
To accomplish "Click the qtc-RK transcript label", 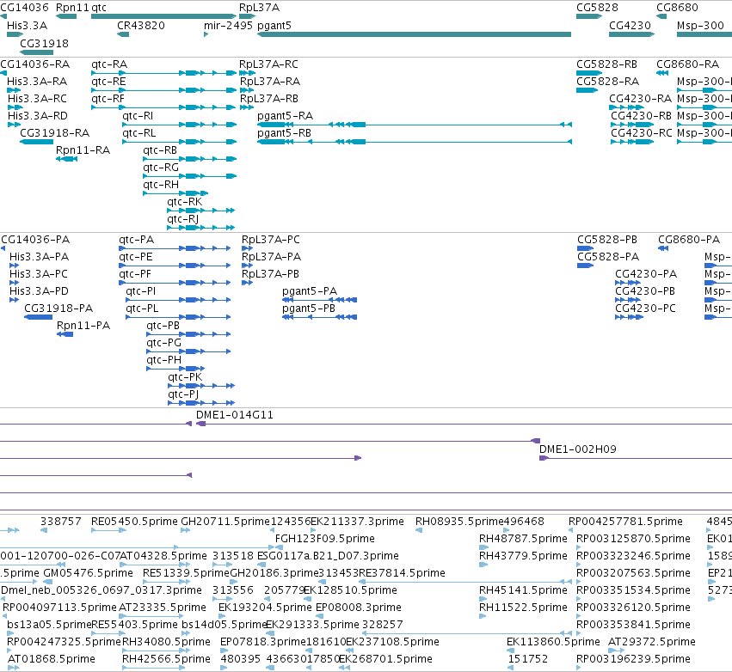I will (x=185, y=203).
